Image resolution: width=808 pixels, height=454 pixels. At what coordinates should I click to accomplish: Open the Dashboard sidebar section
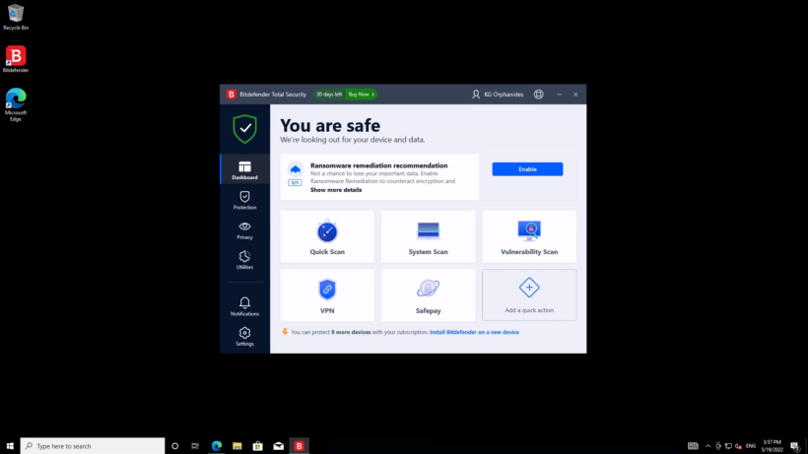point(244,169)
